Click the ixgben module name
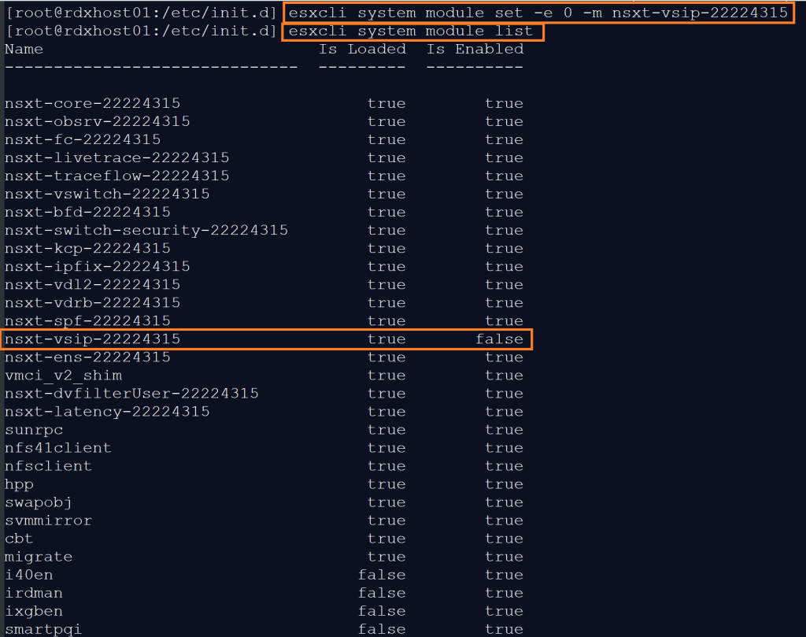 click(34, 611)
